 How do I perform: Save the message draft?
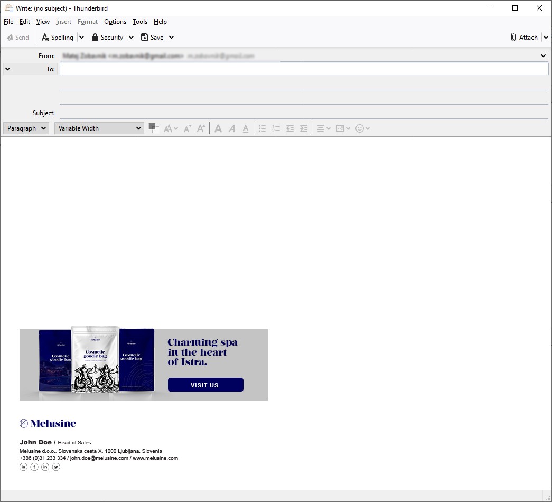tap(153, 37)
